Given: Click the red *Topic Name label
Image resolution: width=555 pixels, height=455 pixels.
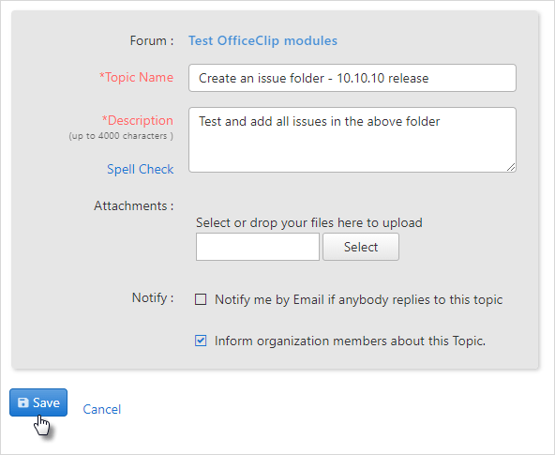Looking at the screenshot, I should pos(136,77).
